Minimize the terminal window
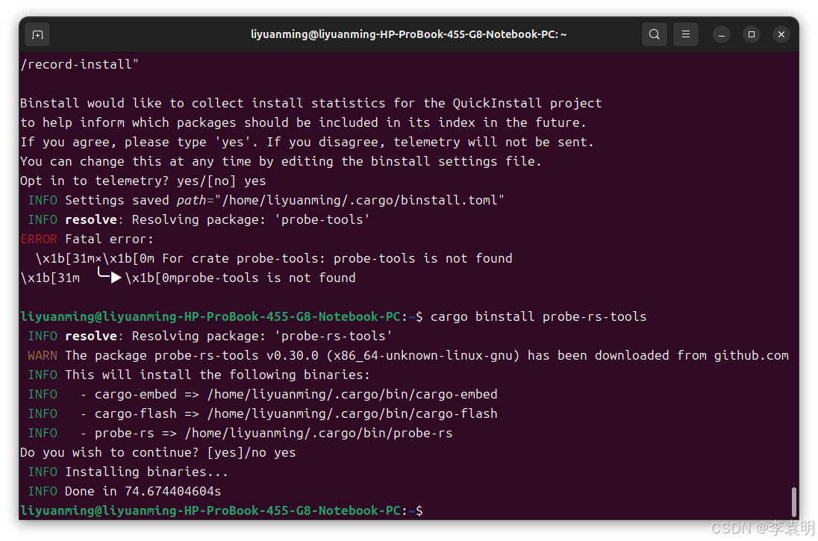The height and width of the screenshot is (541, 818). [722, 34]
